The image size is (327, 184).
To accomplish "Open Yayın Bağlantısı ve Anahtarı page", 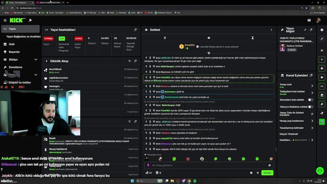I will click(x=24, y=37).
